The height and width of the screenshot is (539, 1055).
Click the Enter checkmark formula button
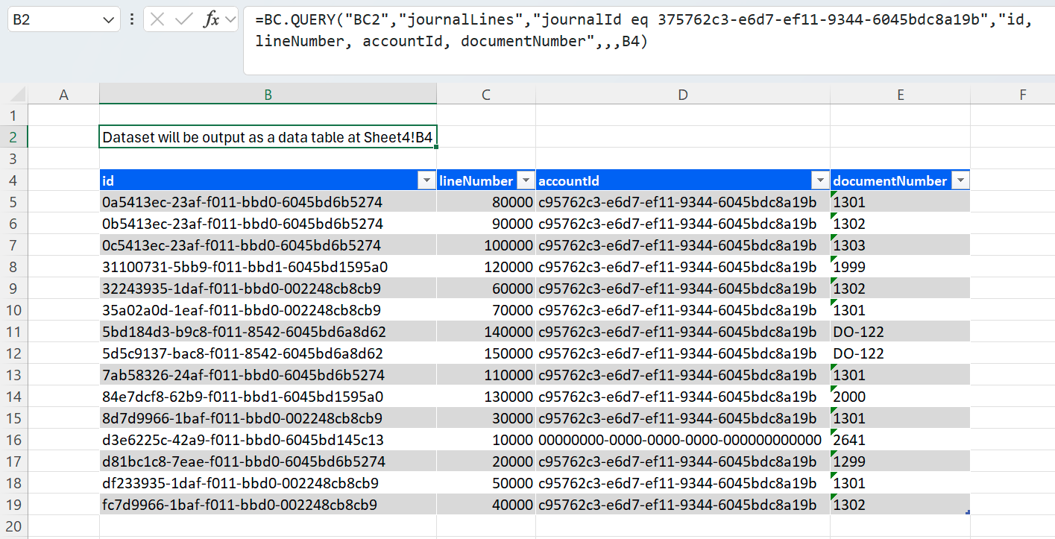click(183, 20)
